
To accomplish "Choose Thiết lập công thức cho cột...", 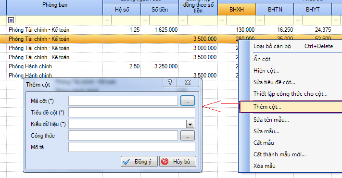I will [x=291, y=94].
